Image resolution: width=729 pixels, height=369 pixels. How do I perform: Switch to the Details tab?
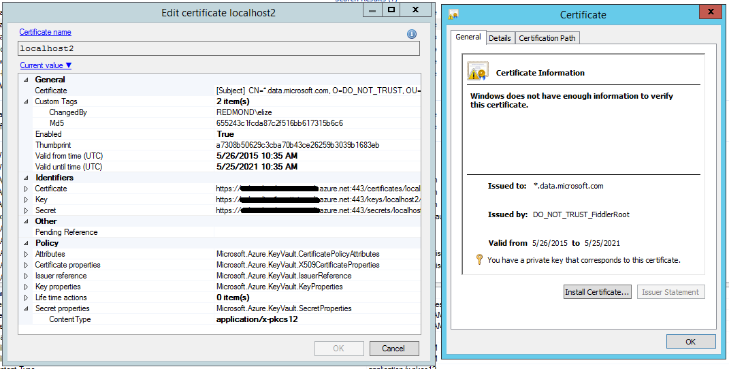(x=500, y=38)
